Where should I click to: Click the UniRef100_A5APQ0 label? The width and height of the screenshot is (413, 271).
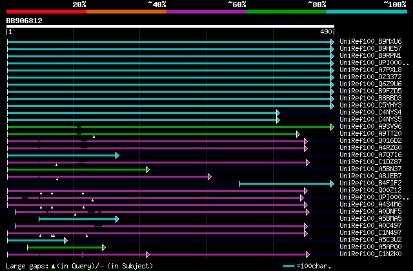(370, 247)
